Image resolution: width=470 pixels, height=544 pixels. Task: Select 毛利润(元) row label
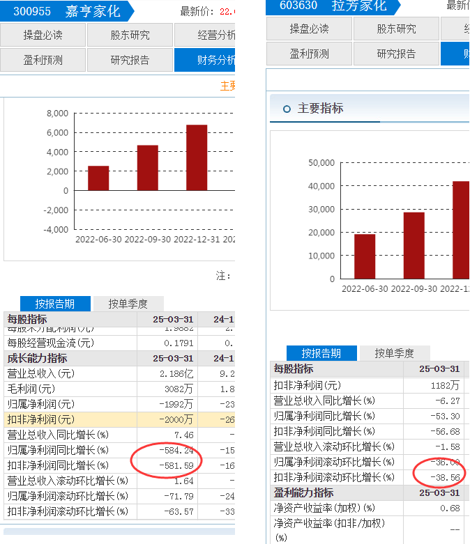[31, 389]
